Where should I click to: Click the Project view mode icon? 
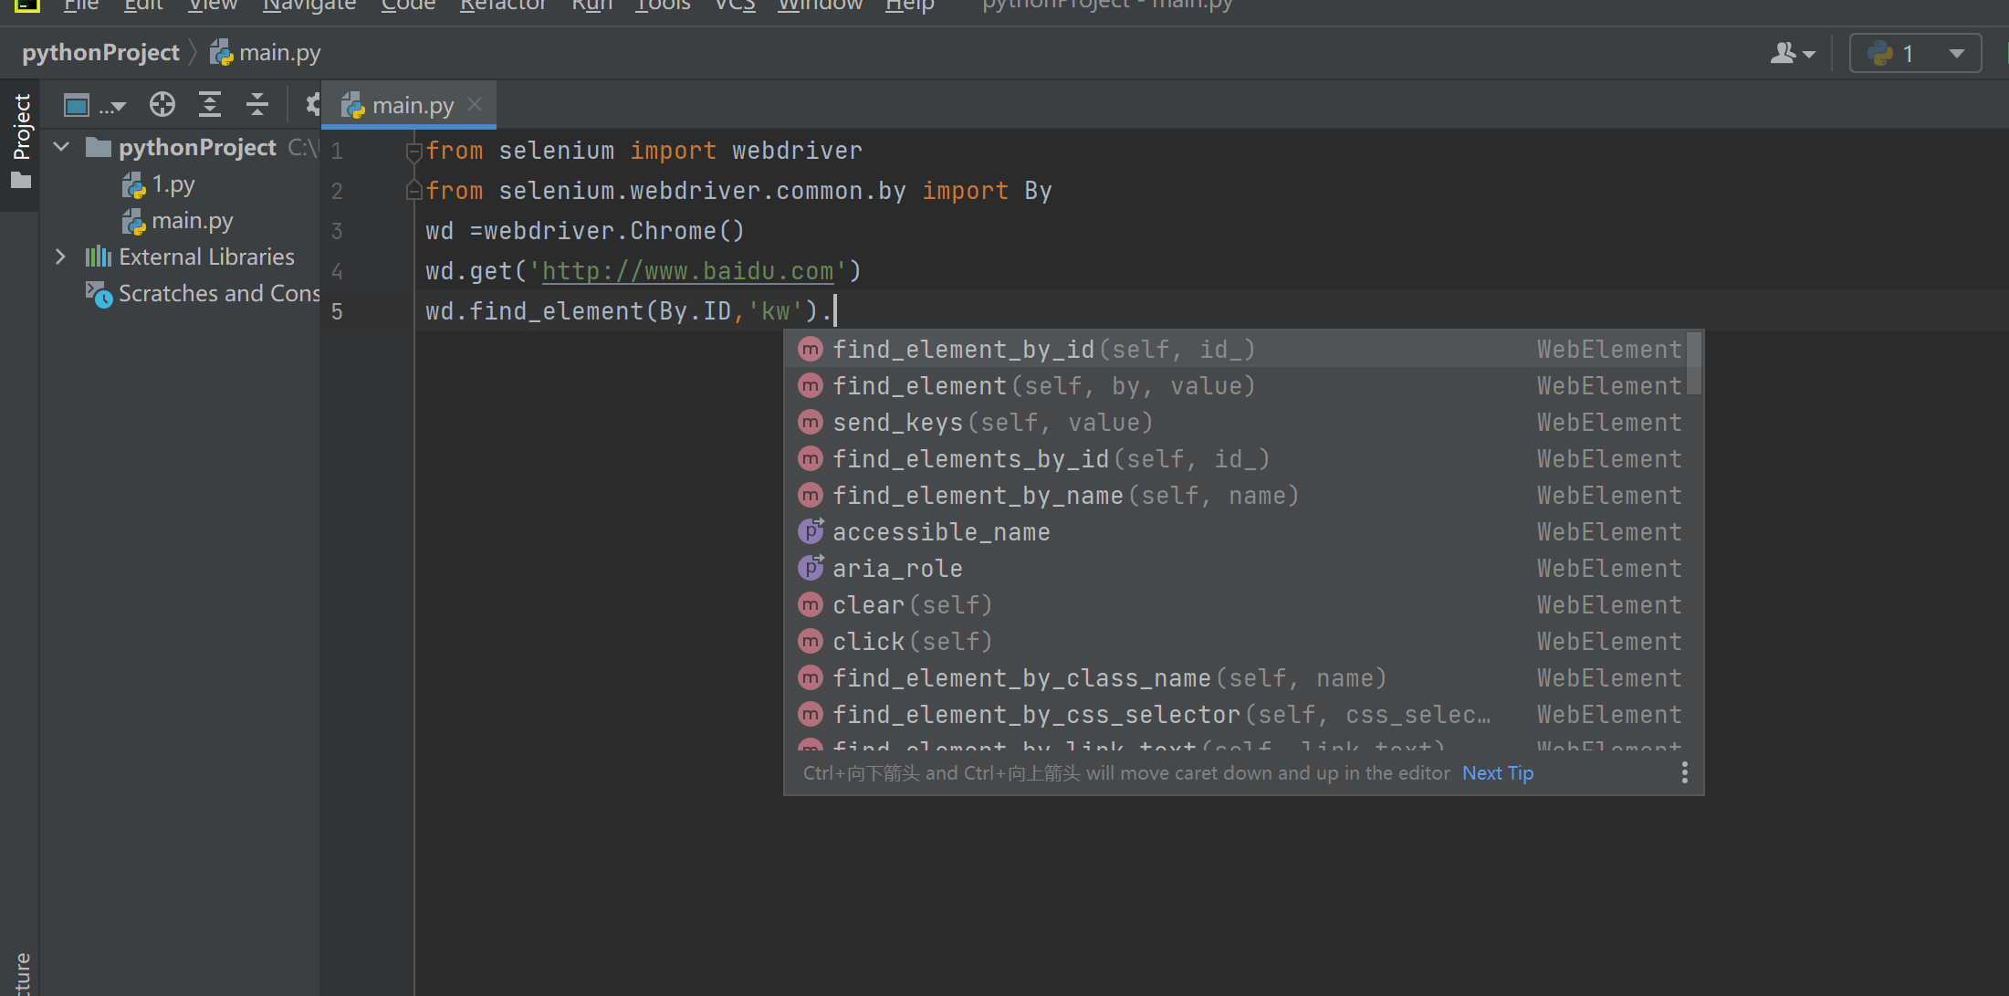click(x=77, y=106)
